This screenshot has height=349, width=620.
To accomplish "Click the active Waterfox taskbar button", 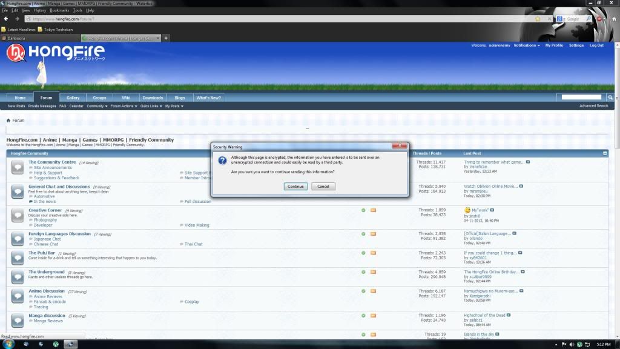I will click(x=70, y=344).
